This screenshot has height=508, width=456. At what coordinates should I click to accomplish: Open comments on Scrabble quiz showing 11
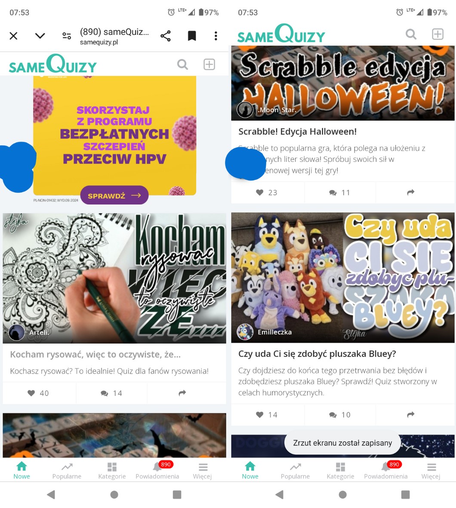pyautogui.click(x=340, y=192)
